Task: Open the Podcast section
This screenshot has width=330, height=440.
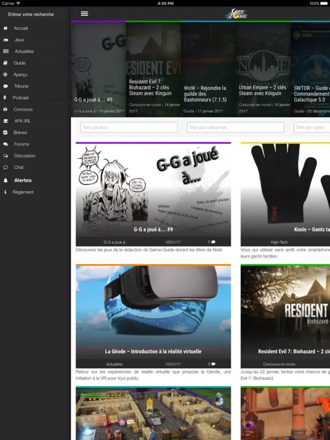Action: pos(21,98)
